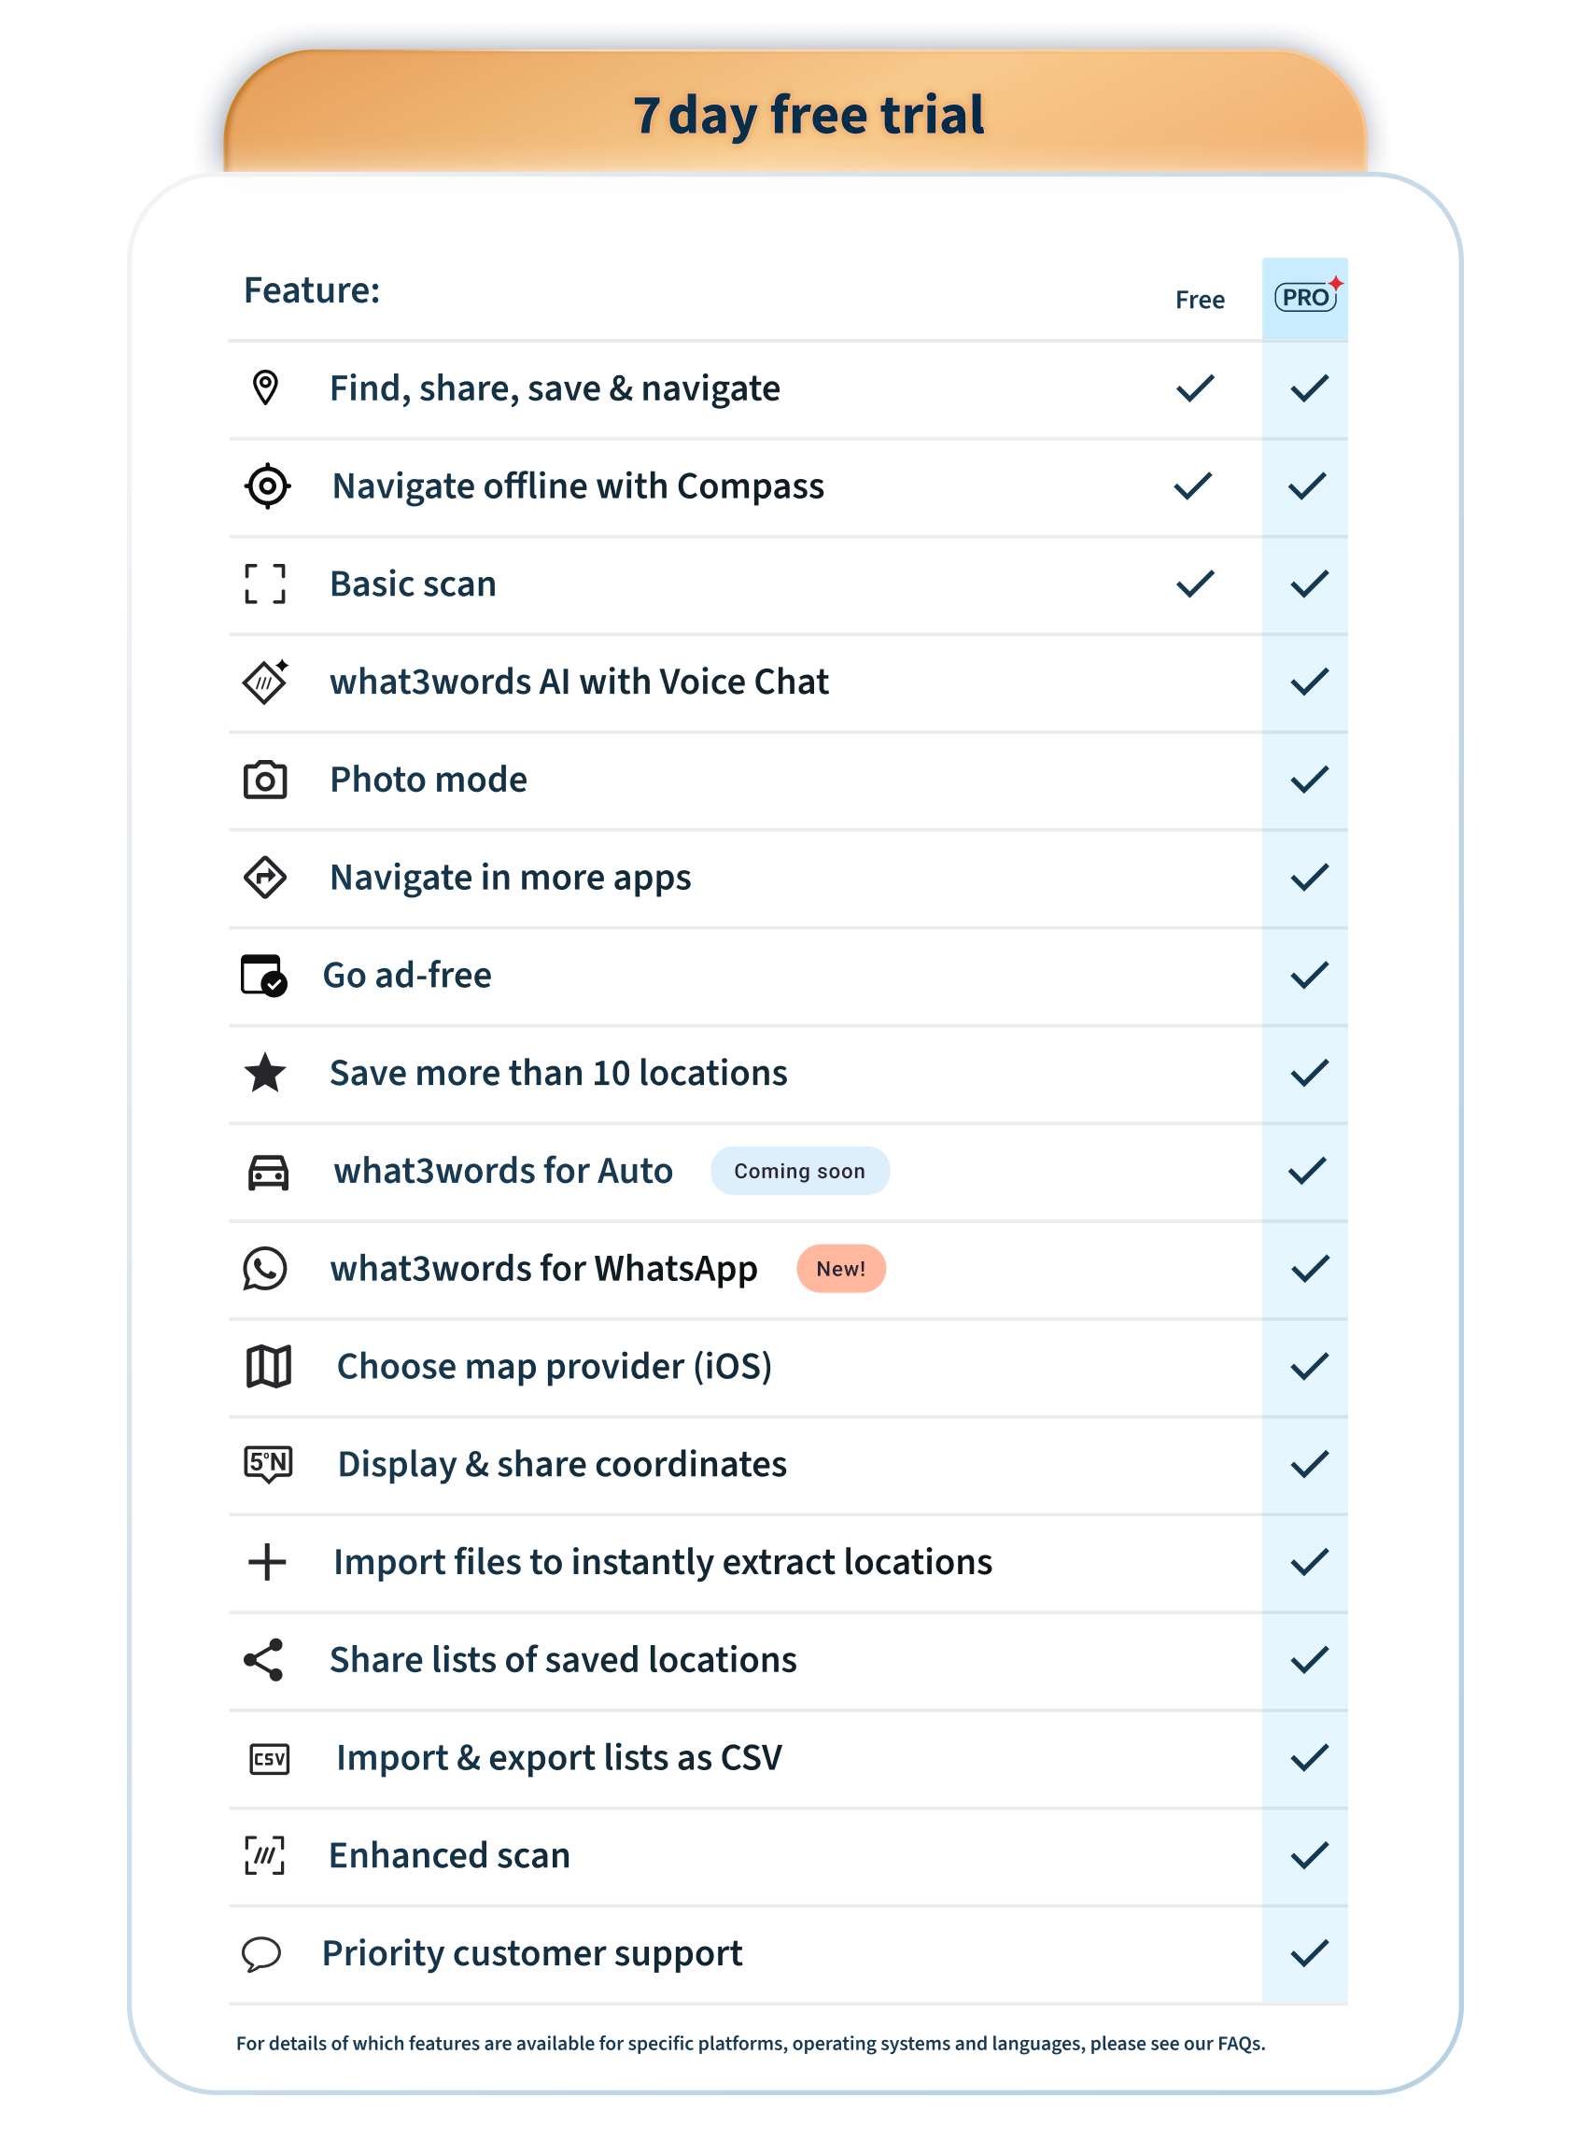The image size is (1589, 2153).
Task: Click the 7 day free trial banner
Action: click(808, 116)
